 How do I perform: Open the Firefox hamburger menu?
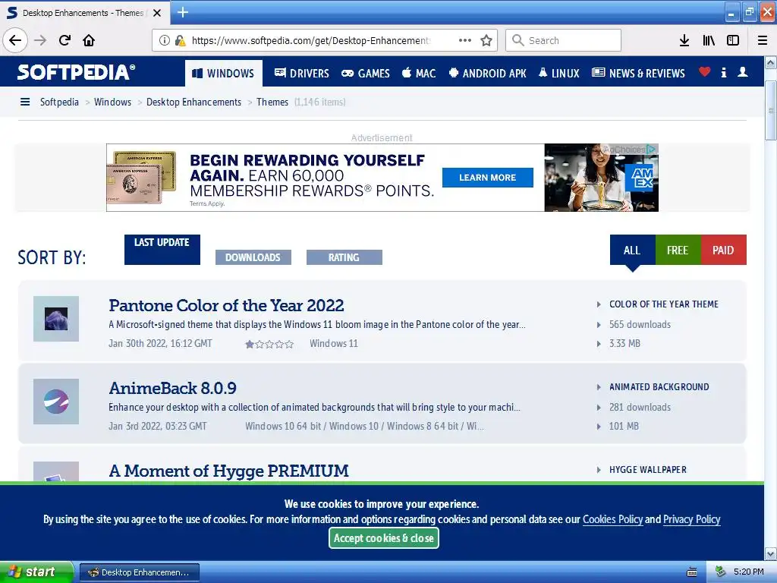(x=763, y=40)
